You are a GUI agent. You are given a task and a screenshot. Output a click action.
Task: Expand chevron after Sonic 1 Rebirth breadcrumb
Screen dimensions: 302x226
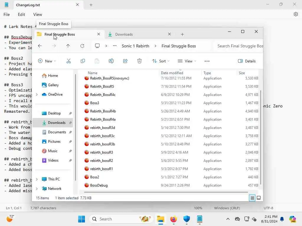click(x=155, y=46)
